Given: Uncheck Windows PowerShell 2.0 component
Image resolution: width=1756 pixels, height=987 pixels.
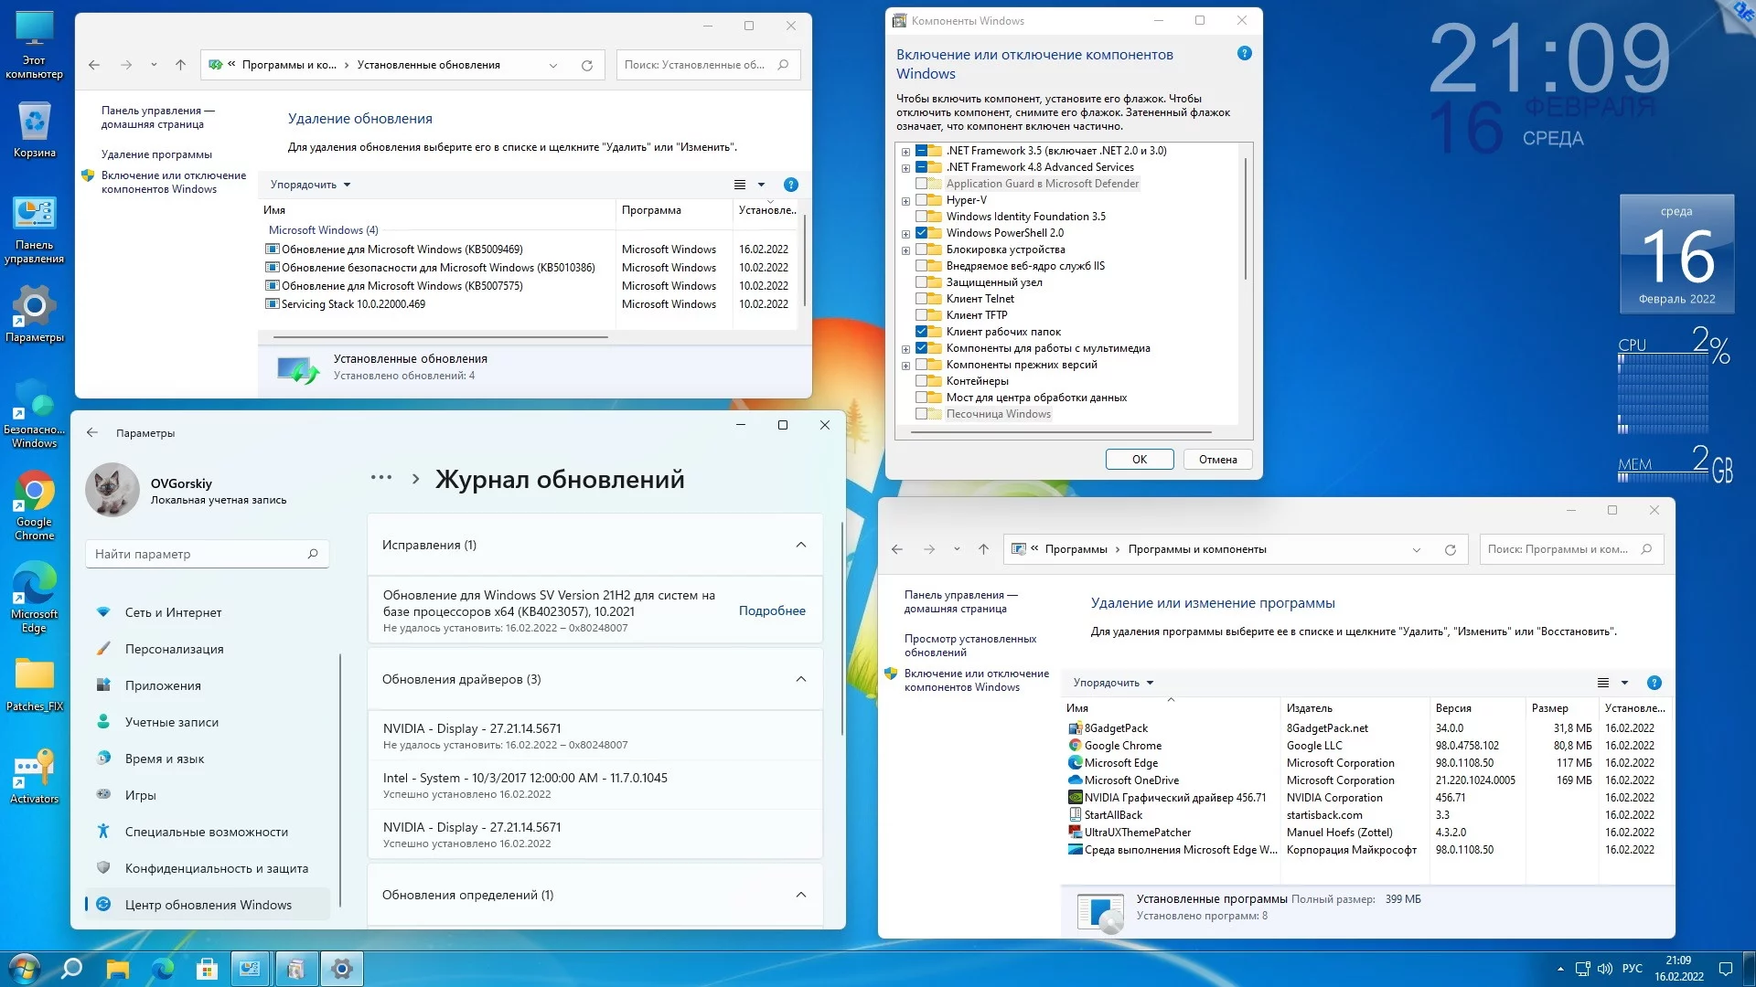Looking at the screenshot, I should pyautogui.click(x=922, y=233).
